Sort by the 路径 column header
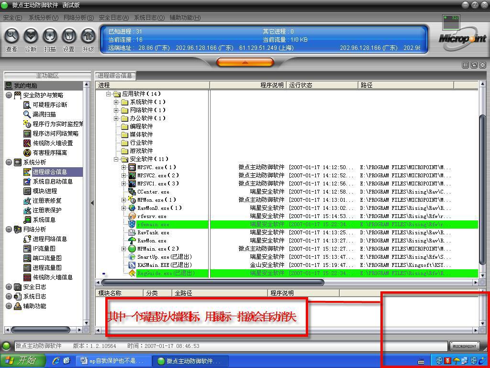 [x=406, y=85]
